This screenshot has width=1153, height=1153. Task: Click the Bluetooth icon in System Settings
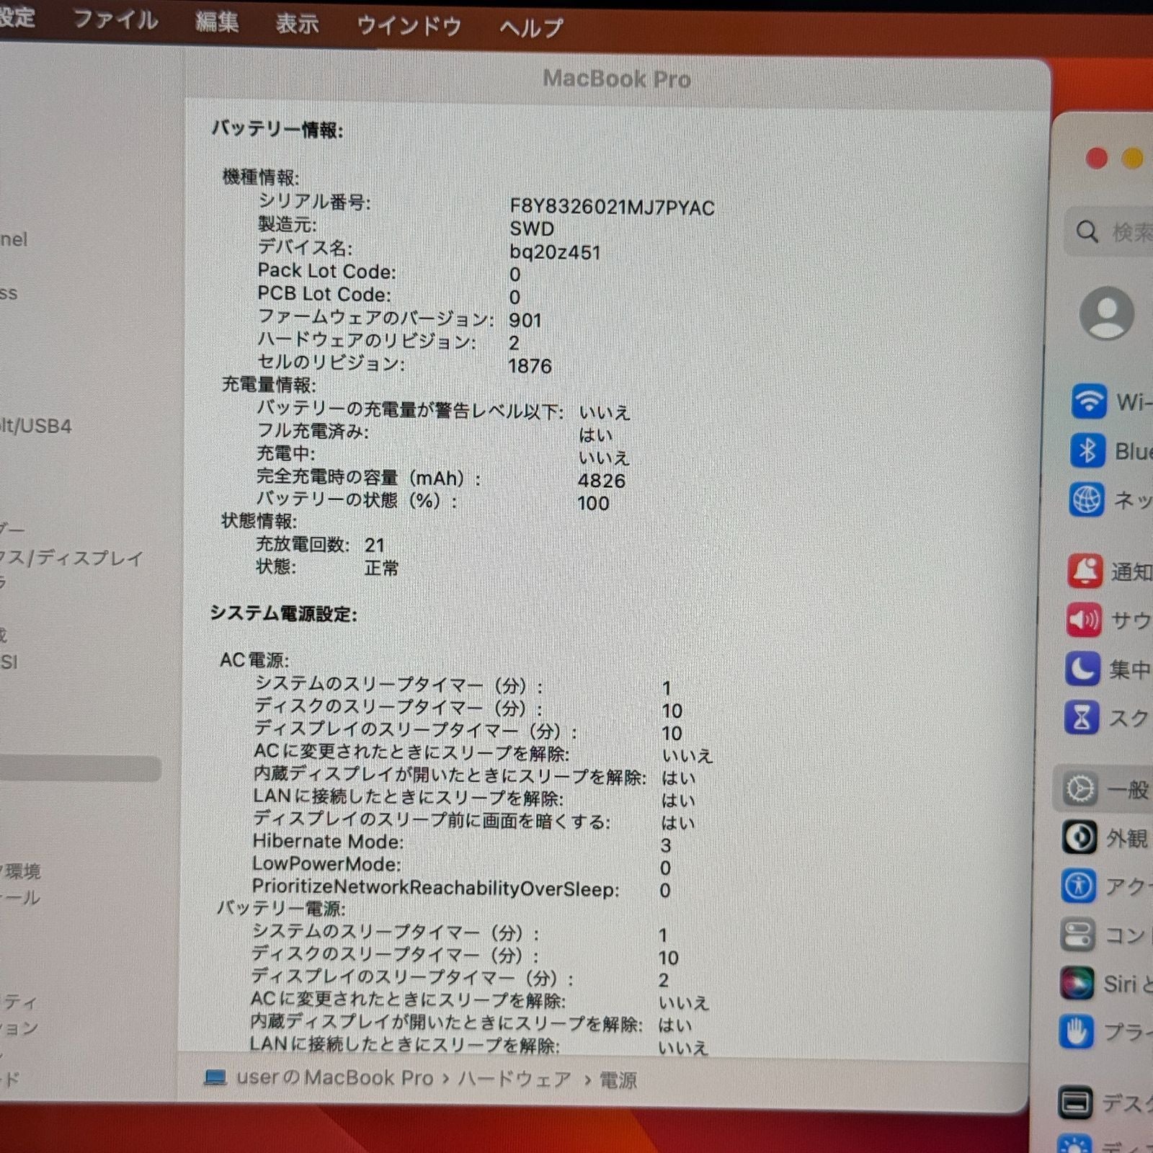(x=1087, y=450)
